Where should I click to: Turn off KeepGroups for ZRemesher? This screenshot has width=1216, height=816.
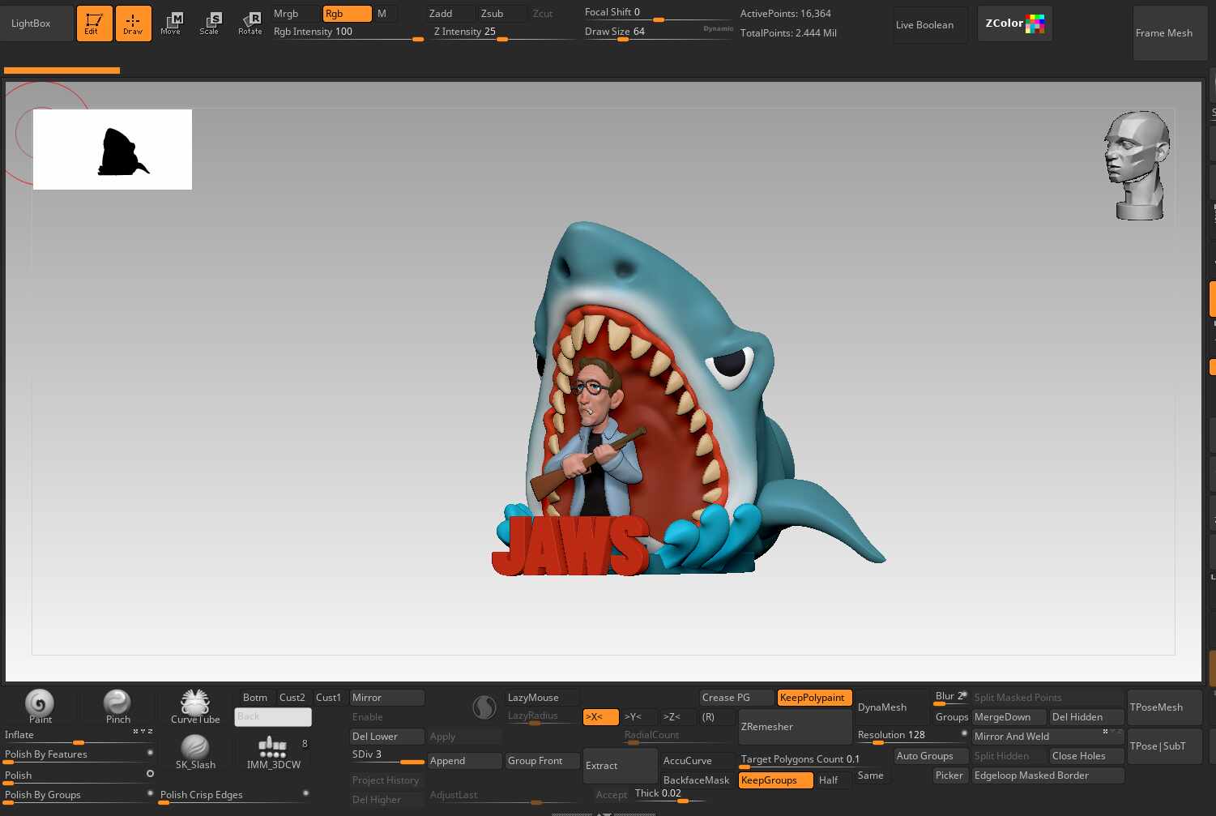coord(774,780)
